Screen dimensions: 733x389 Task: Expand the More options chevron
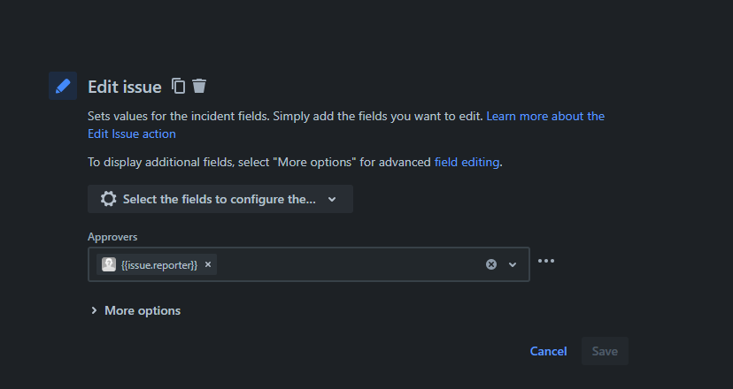pos(94,310)
